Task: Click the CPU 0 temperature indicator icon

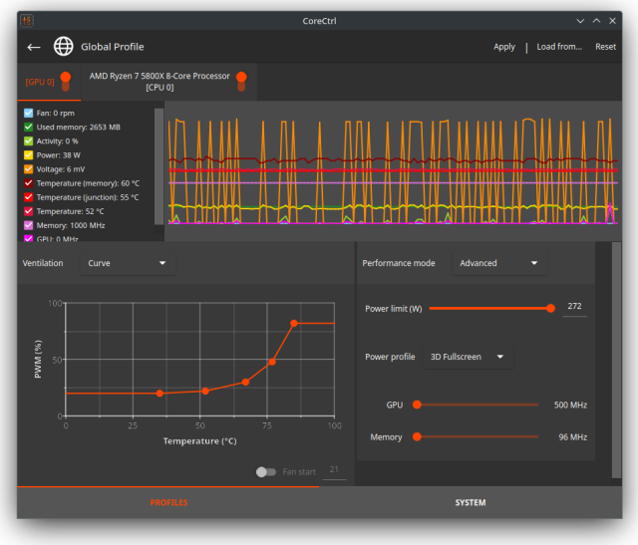Action: point(241,81)
